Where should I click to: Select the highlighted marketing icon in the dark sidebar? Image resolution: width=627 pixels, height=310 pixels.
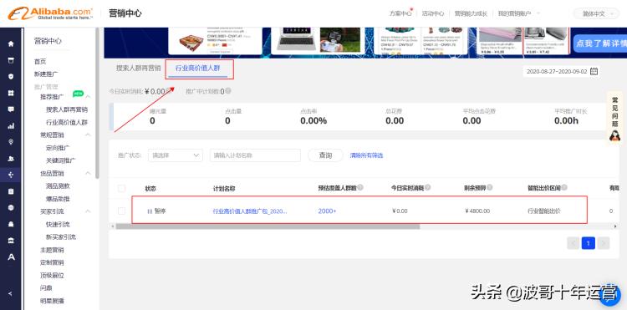pos(11,175)
